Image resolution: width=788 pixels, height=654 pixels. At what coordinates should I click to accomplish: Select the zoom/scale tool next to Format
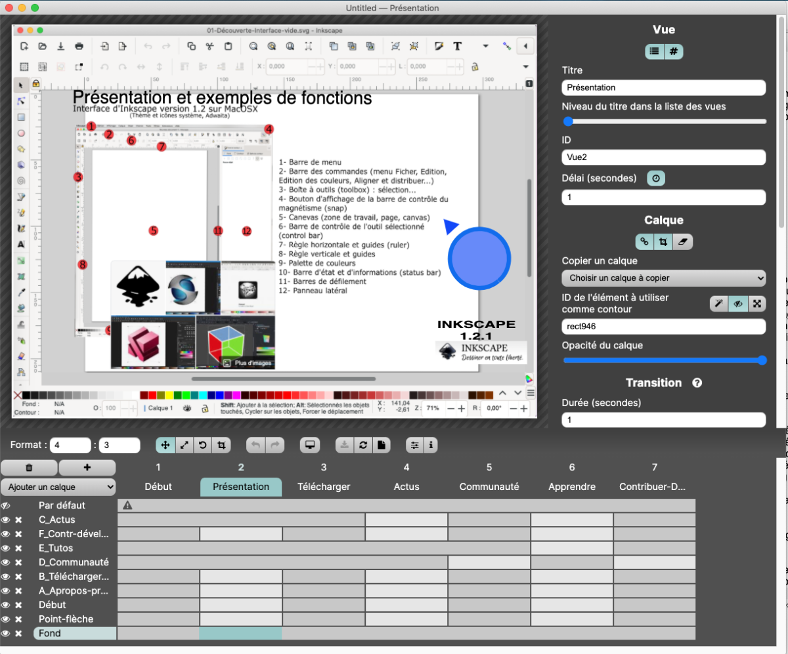185,445
